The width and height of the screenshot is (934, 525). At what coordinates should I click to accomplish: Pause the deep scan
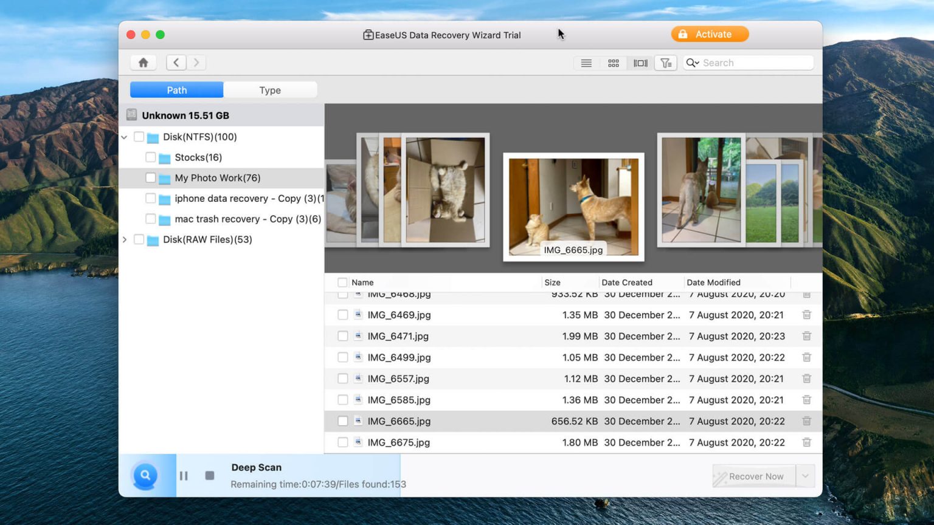[x=184, y=476]
